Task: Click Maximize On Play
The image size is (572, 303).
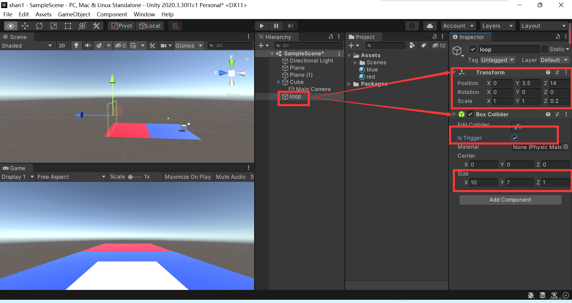Action: coord(188,177)
